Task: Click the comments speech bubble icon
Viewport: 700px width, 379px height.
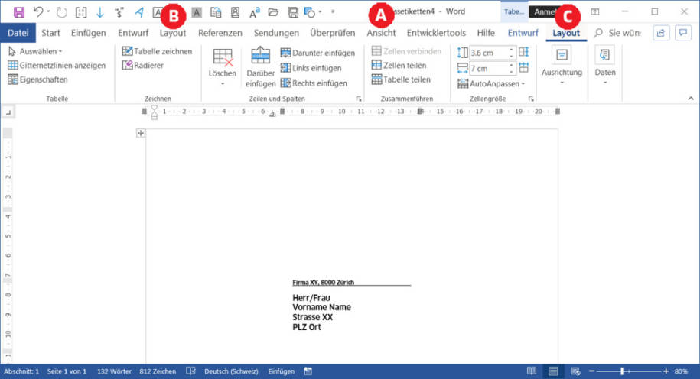Action: [683, 33]
